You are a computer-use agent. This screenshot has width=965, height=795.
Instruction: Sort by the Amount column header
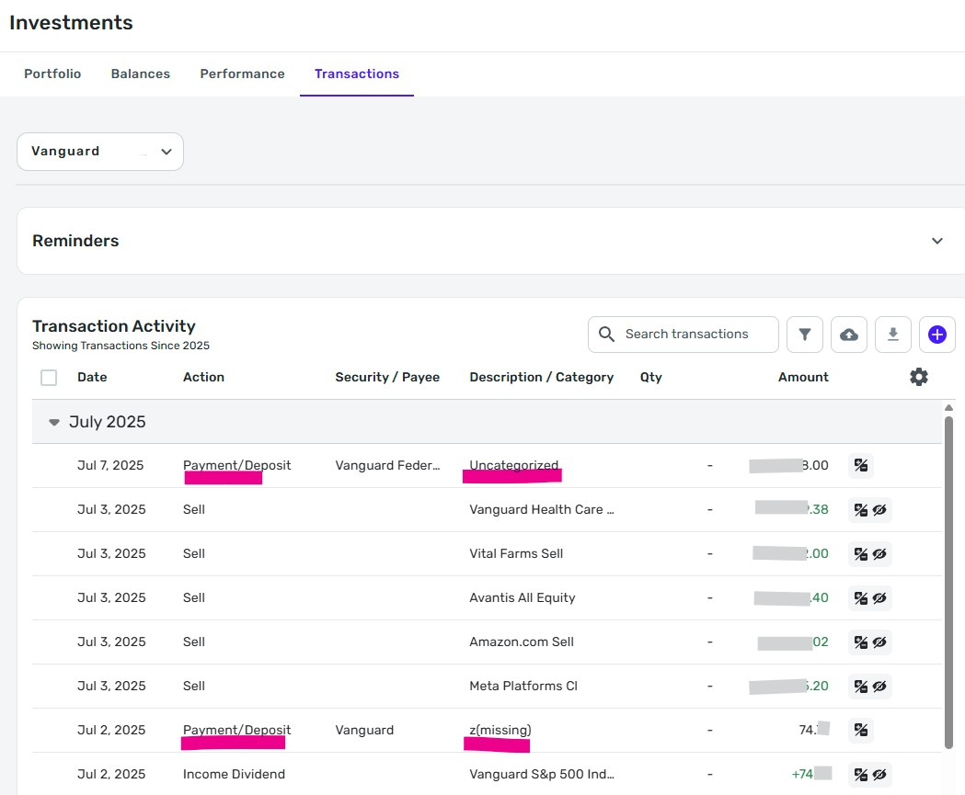802,377
